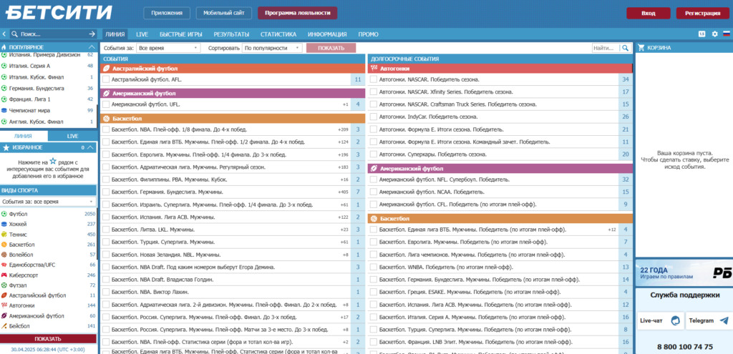Collapse the Баскетбол events section header
733x354 pixels.
click(233, 119)
